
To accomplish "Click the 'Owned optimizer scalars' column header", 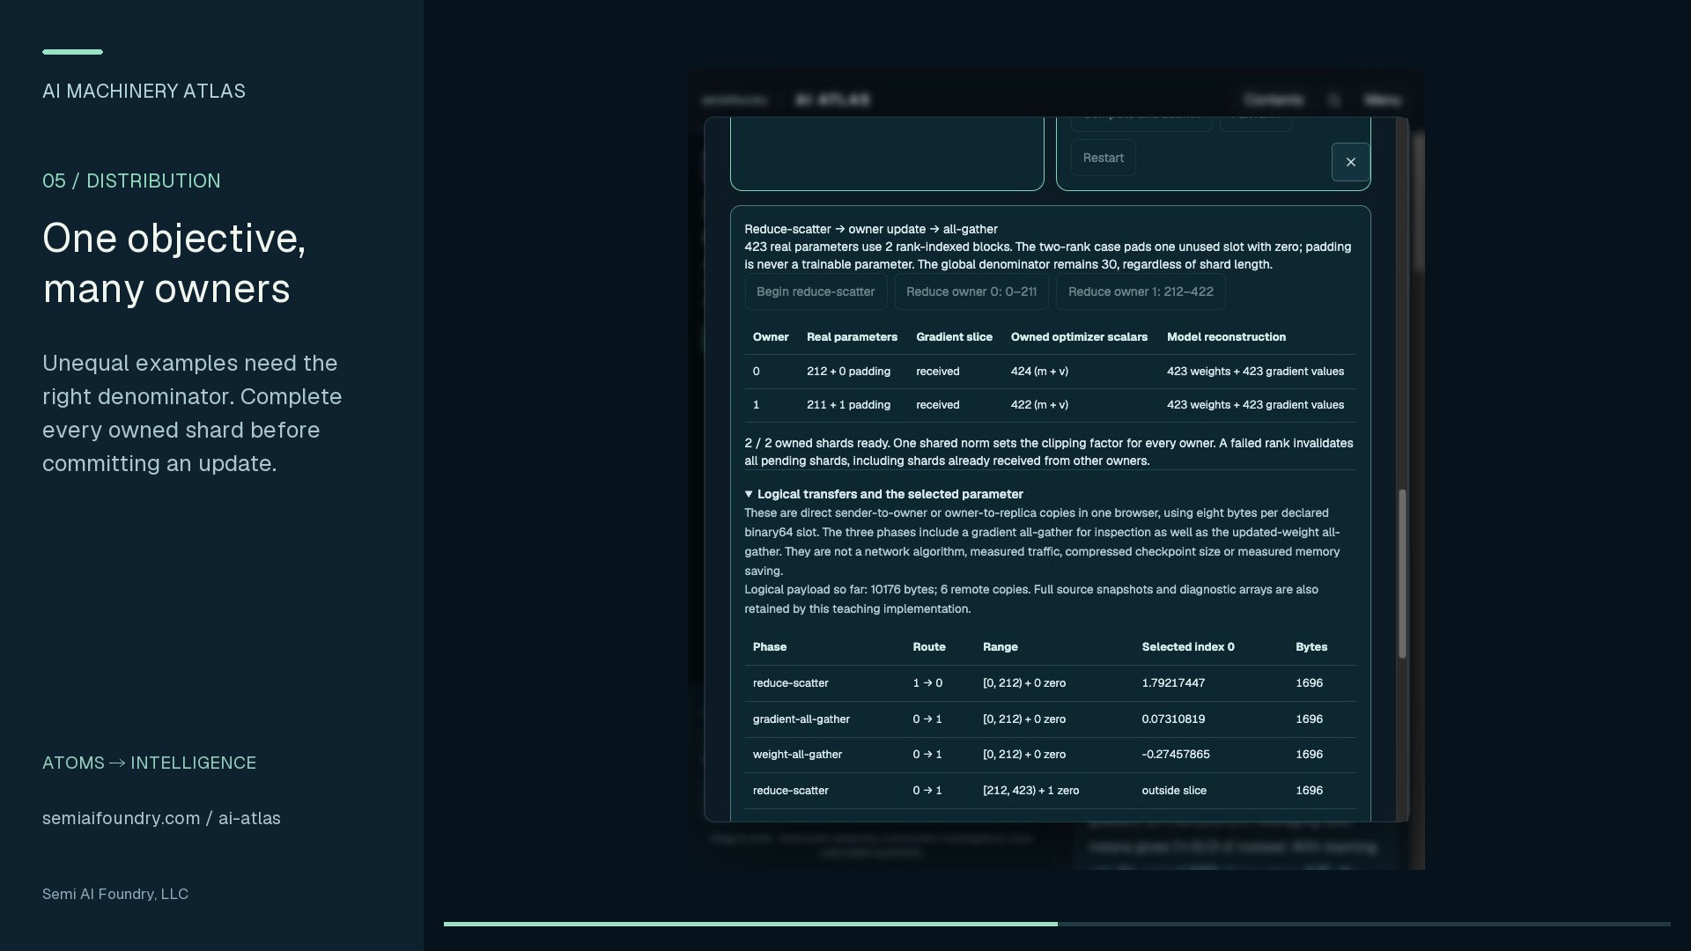I will [1079, 337].
